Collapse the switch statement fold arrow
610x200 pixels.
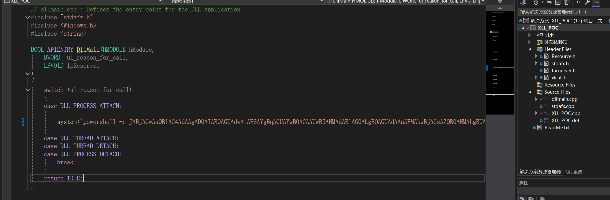[x=28, y=90]
